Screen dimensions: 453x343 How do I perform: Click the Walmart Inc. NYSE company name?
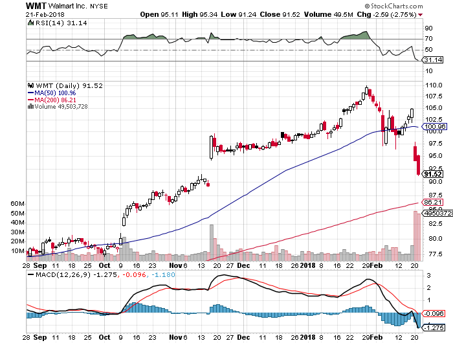[x=78, y=6]
